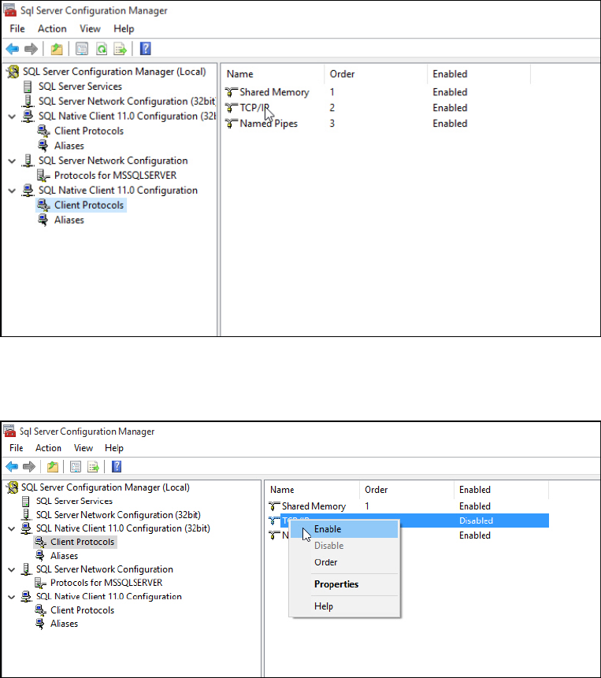
Task: Click Up one level icon in top window
Action: pos(57,49)
